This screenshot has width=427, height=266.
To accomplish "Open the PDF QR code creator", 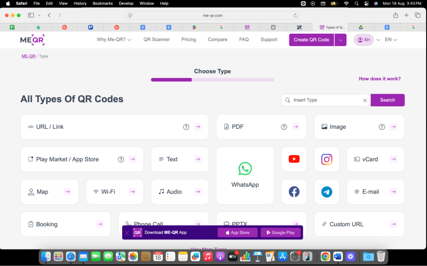I will click(x=261, y=127).
